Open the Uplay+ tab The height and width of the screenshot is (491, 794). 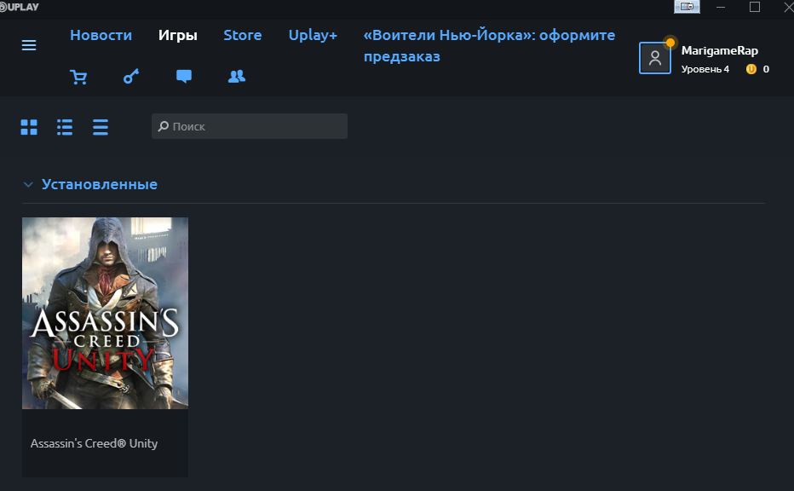[x=313, y=35]
